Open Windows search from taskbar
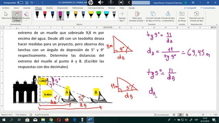Screen dimensions: 219x123 coord(11,120)
